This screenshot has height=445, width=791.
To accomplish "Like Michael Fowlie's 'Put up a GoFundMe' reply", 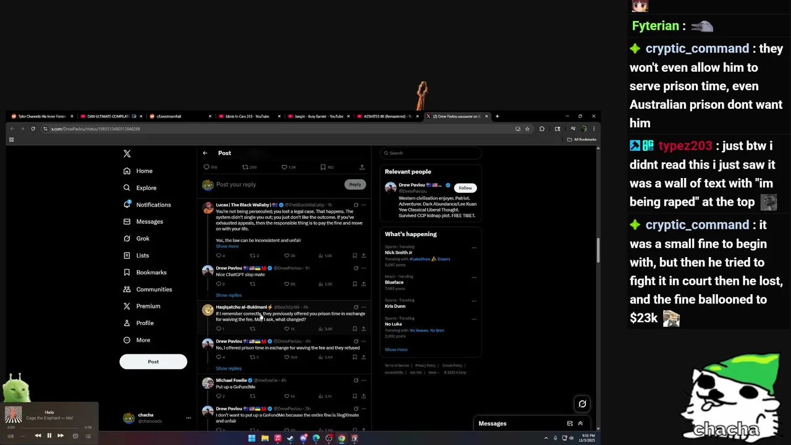I will click(287, 396).
